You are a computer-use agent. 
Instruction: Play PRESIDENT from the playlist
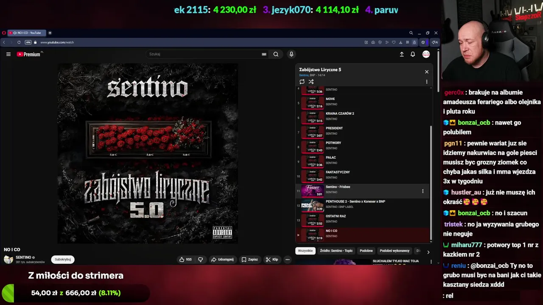[x=363, y=132]
